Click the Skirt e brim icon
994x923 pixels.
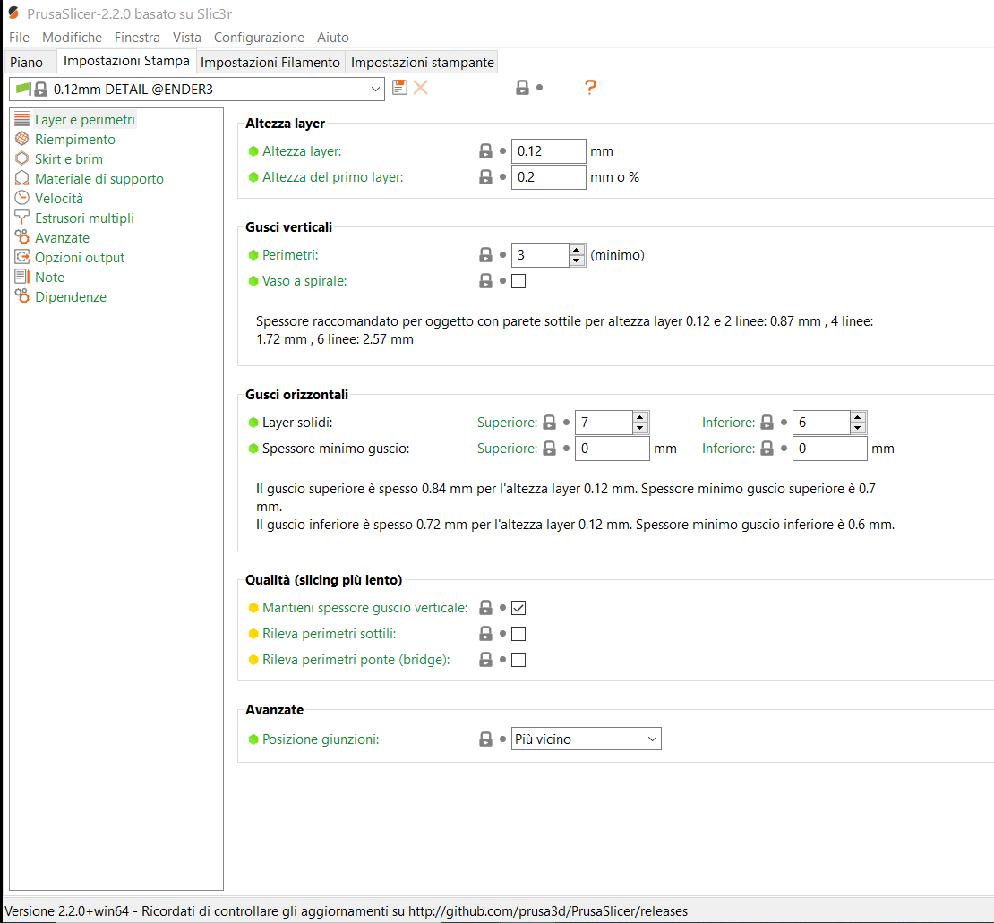pyautogui.click(x=22, y=158)
